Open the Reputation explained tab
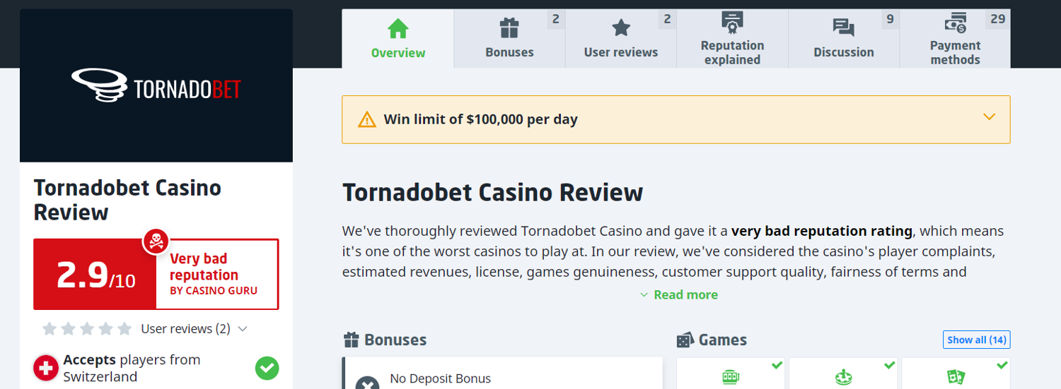The width and height of the screenshot is (1061, 389). point(732,52)
